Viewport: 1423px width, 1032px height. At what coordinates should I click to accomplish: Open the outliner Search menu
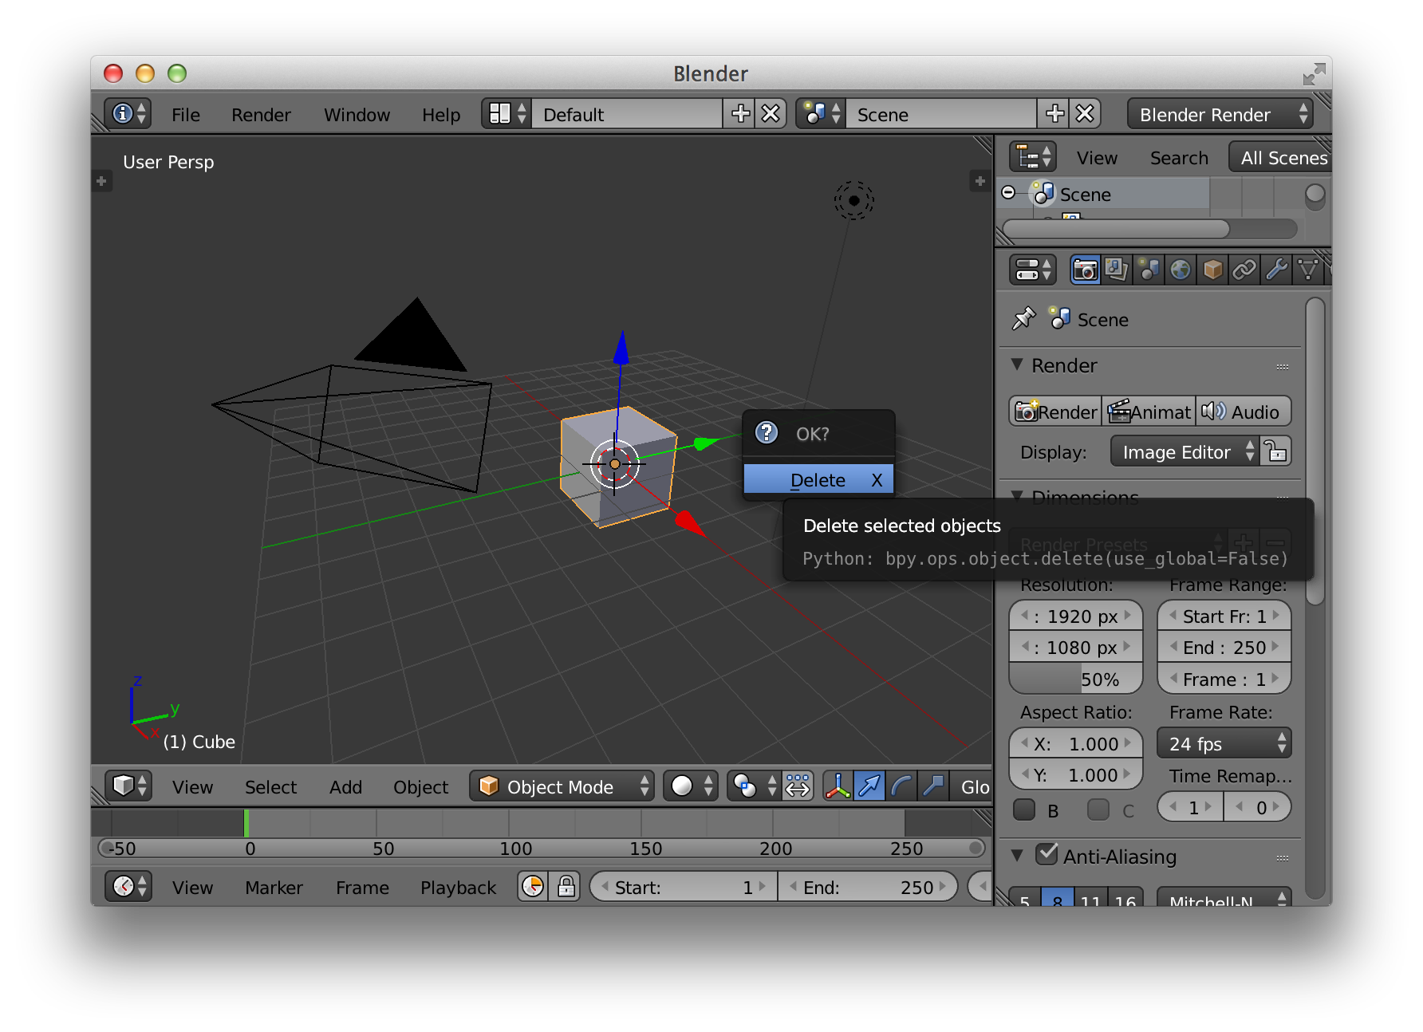(1179, 158)
